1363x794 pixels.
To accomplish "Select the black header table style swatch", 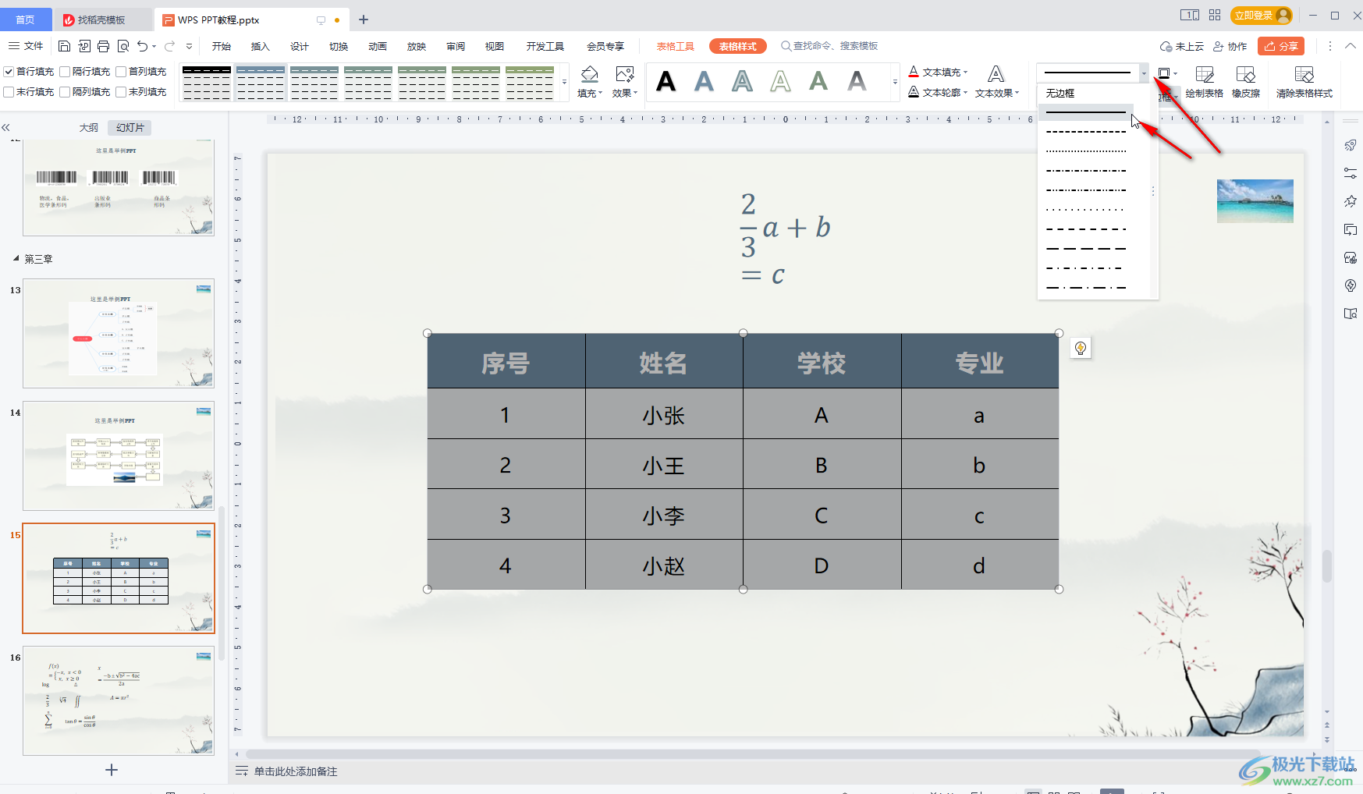I will coord(207,83).
